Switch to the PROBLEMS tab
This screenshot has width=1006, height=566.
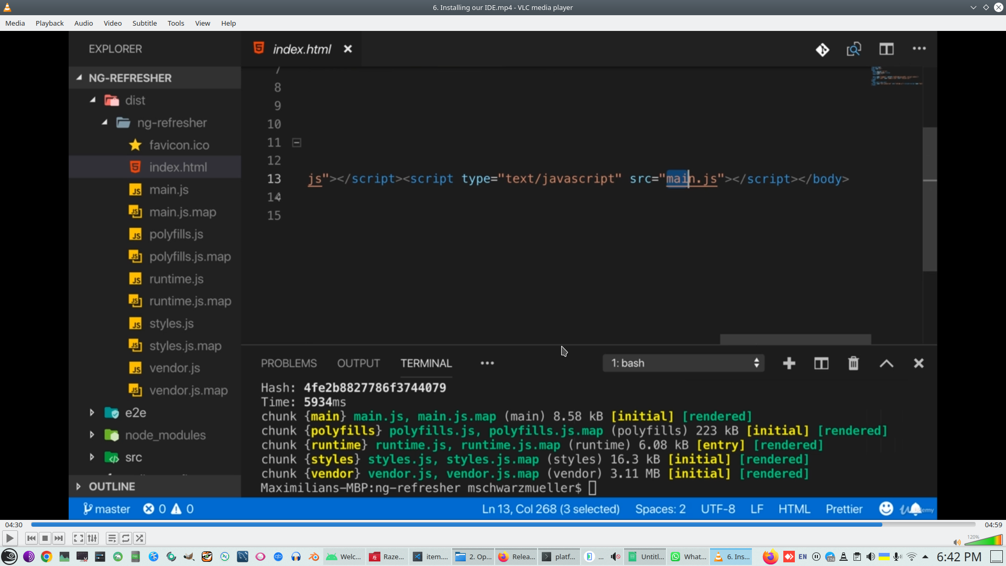(289, 363)
